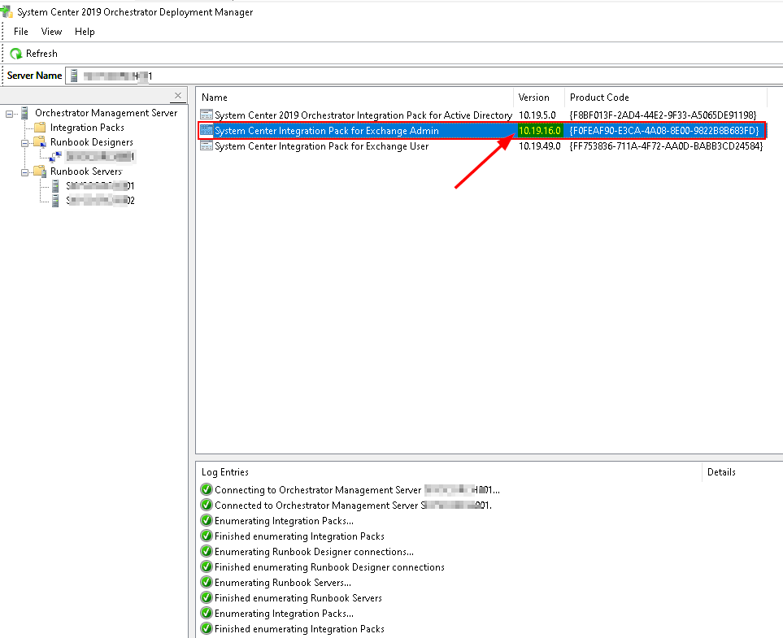Click version 10.19.49.0 cell
The width and height of the screenshot is (783, 638).
tap(540, 146)
